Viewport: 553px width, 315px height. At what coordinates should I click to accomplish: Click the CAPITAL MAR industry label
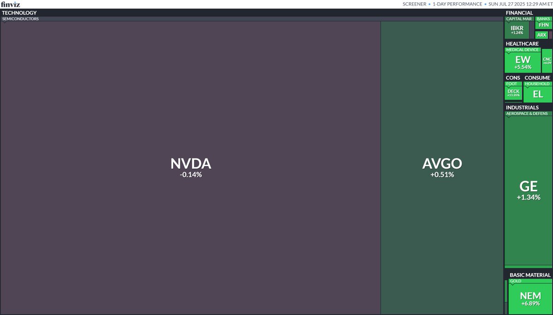tap(519, 19)
